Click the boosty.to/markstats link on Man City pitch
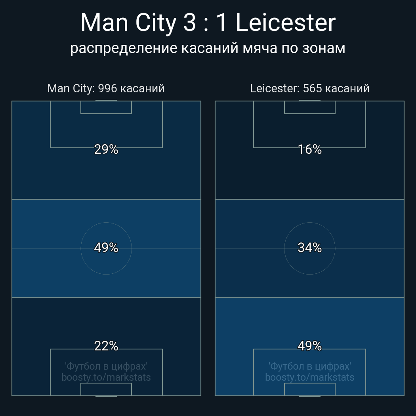The height and width of the screenshot is (416, 416). pos(106,377)
